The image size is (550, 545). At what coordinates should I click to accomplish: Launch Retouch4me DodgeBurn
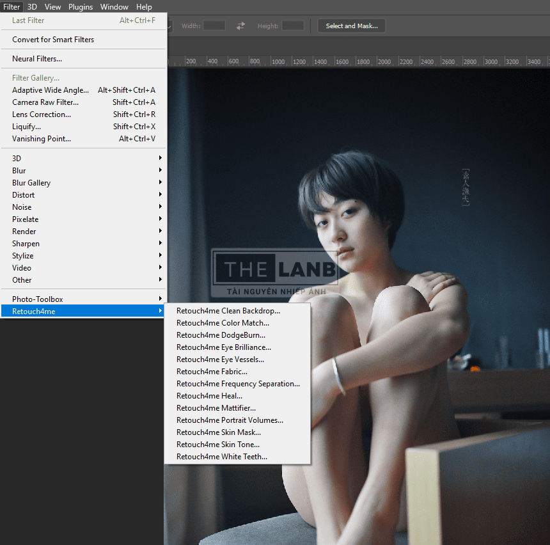point(237,335)
